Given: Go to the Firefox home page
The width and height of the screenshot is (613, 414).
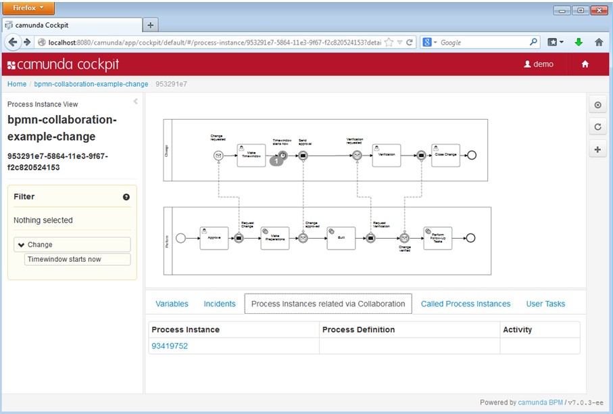Looking at the screenshot, I should (599, 42).
